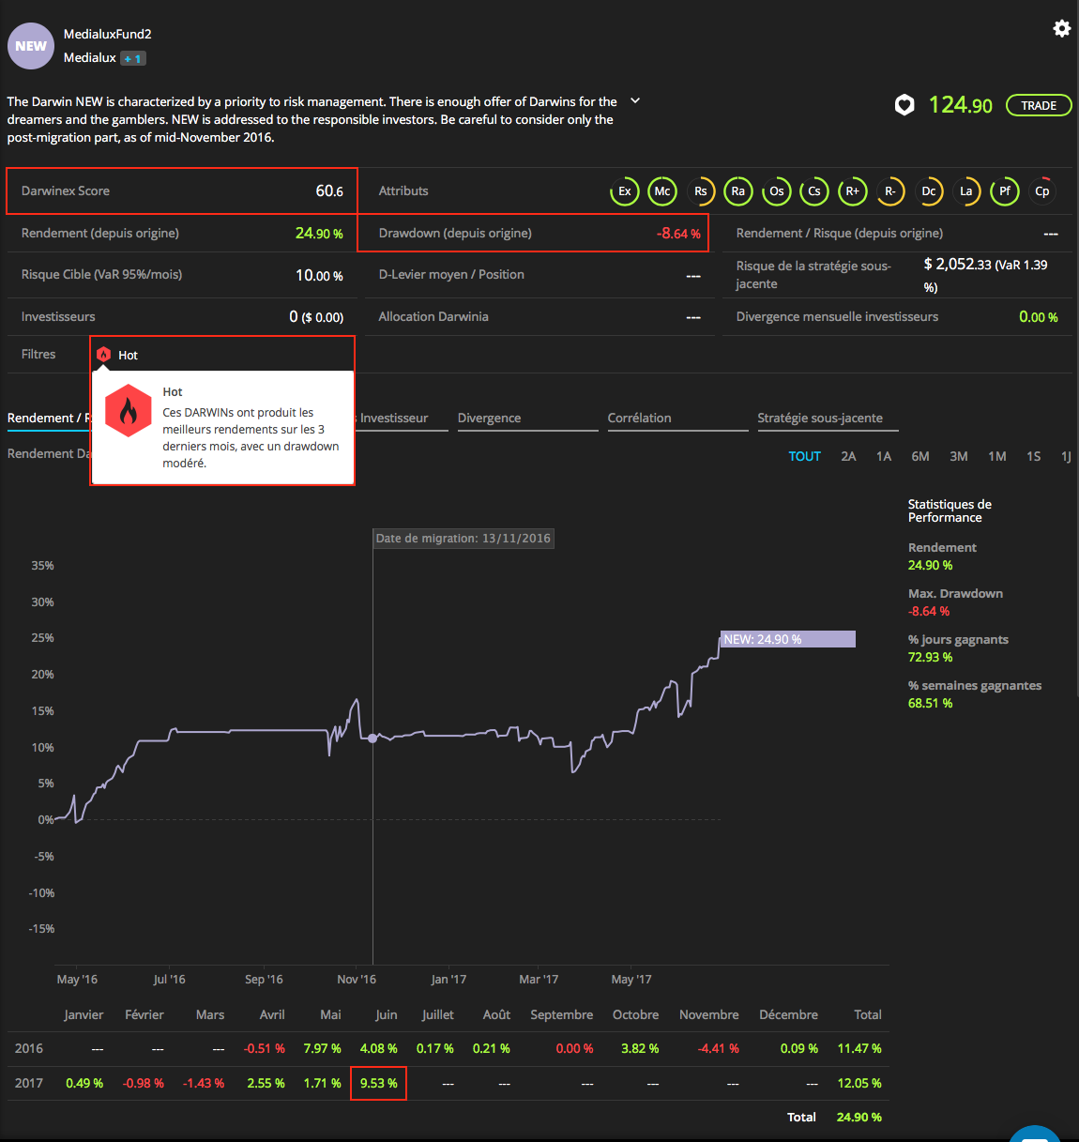Click the Cp attribute circle
Image resolution: width=1079 pixels, height=1142 pixels.
click(x=1042, y=191)
